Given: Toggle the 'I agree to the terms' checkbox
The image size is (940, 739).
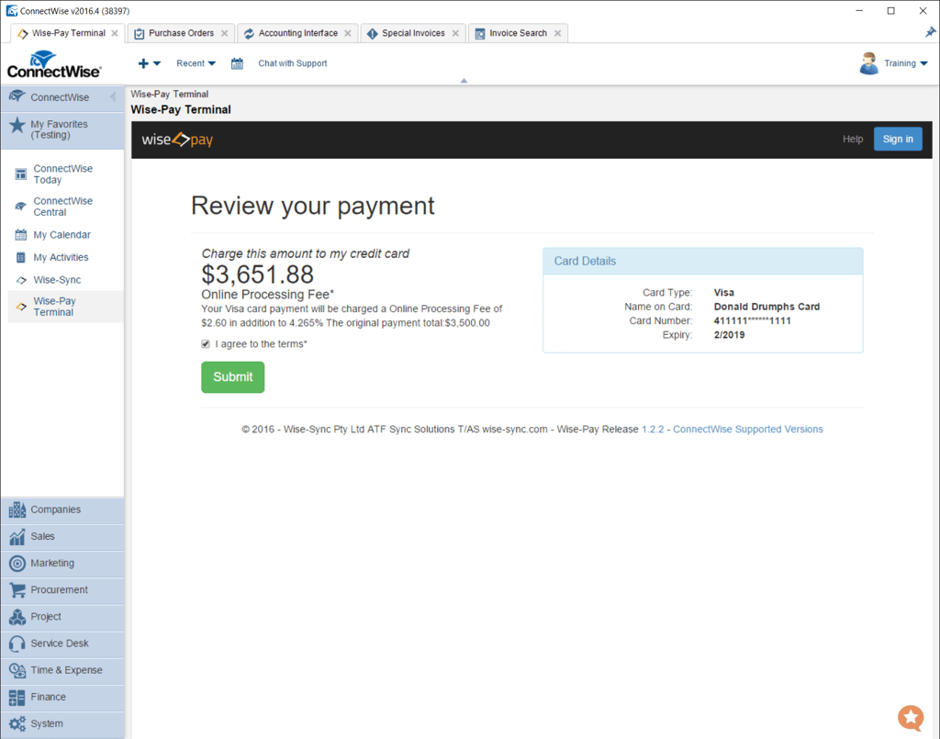Looking at the screenshot, I should 206,344.
